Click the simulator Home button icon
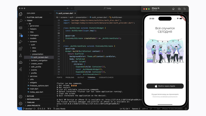This screenshot has height=116, width=206. (173, 9)
